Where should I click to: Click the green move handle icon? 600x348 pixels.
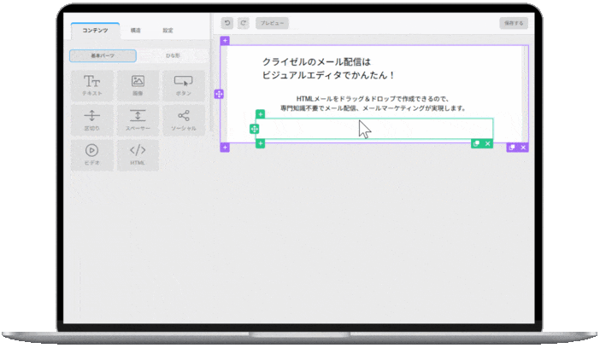coord(254,129)
